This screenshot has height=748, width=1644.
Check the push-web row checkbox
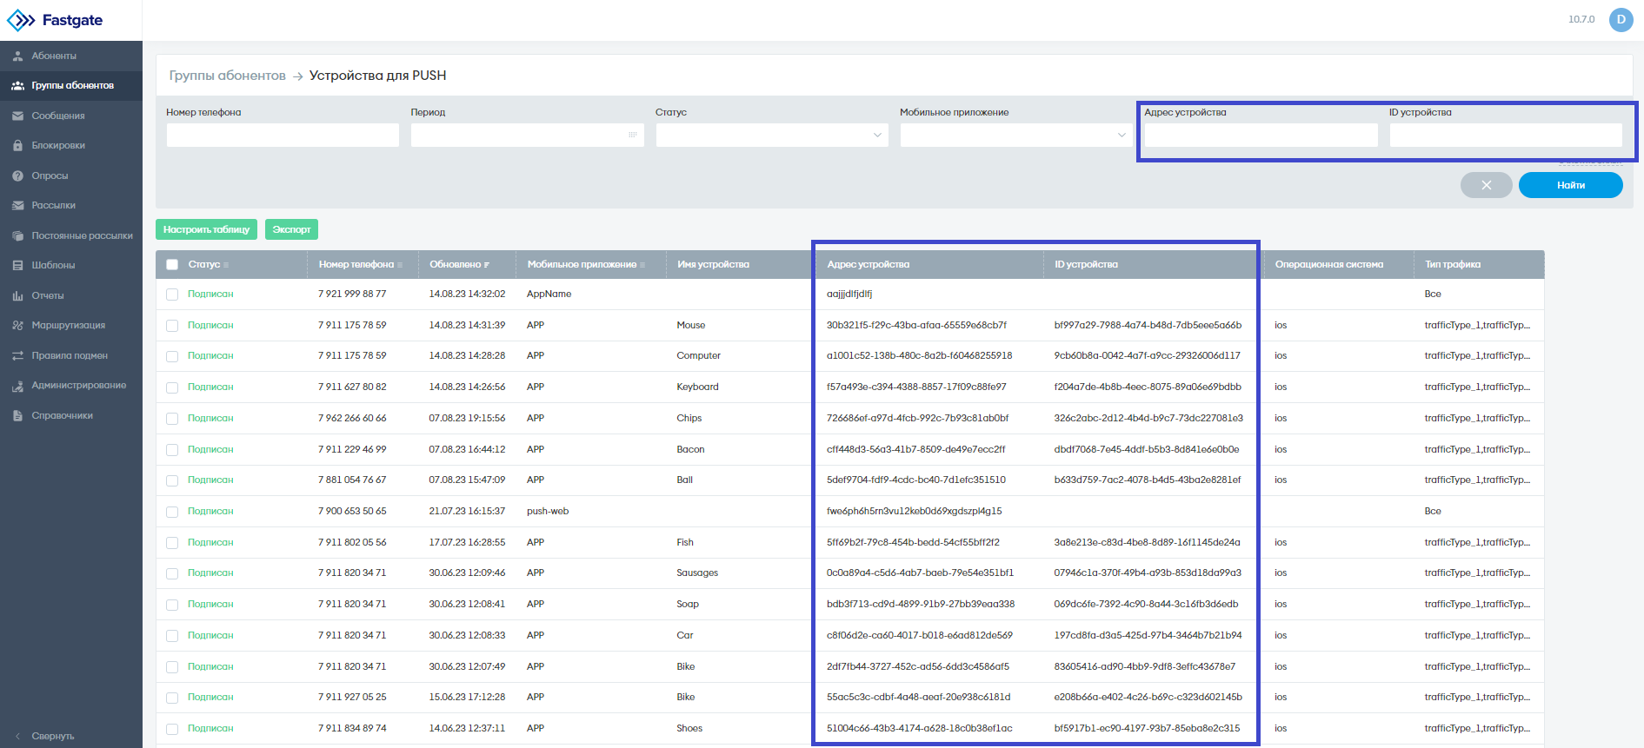pyautogui.click(x=172, y=512)
